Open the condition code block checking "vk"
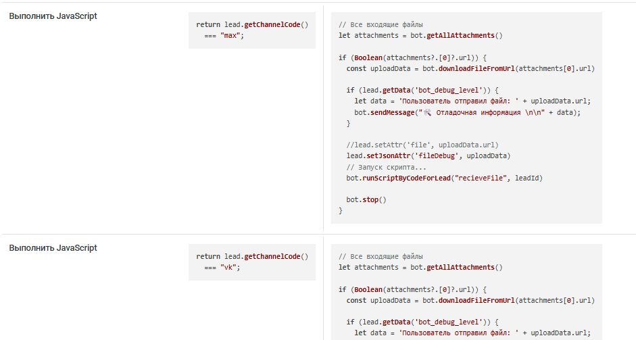This screenshot has height=340, width=636. tap(252, 262)
